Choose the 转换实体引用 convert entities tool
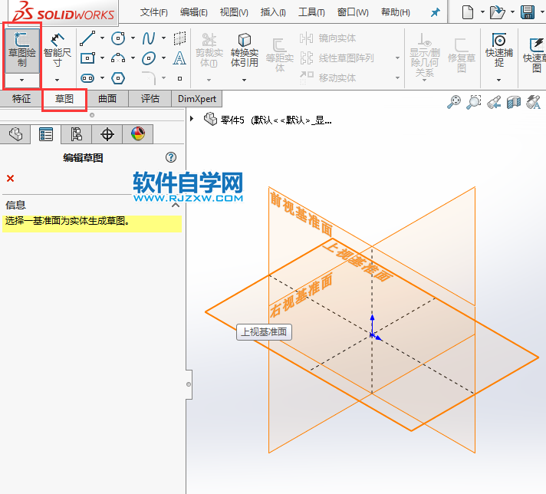This screenshot has width=546, height=494. (x=245, y=51)
